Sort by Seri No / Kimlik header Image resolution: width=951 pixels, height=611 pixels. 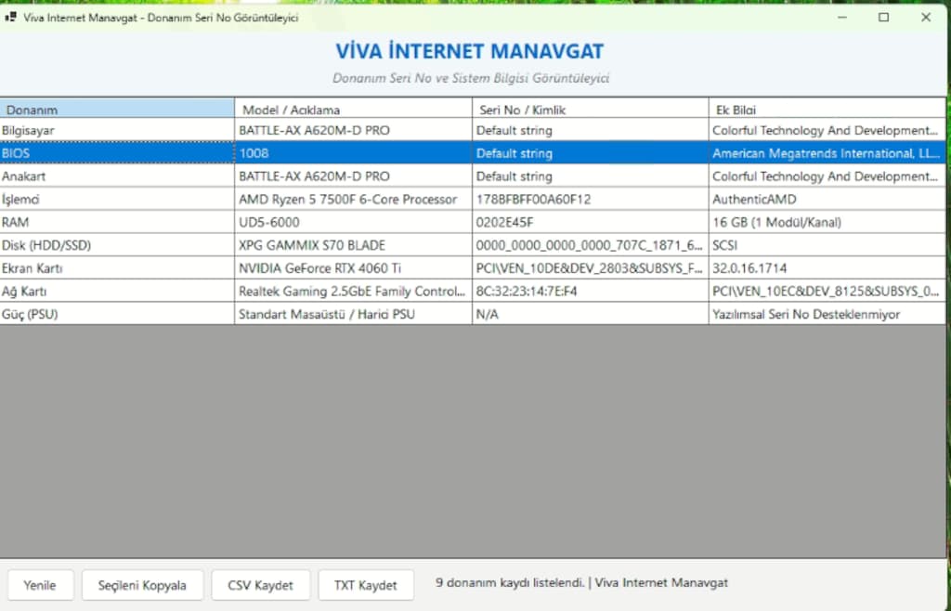pyautogui.click(x=590, y=109)
